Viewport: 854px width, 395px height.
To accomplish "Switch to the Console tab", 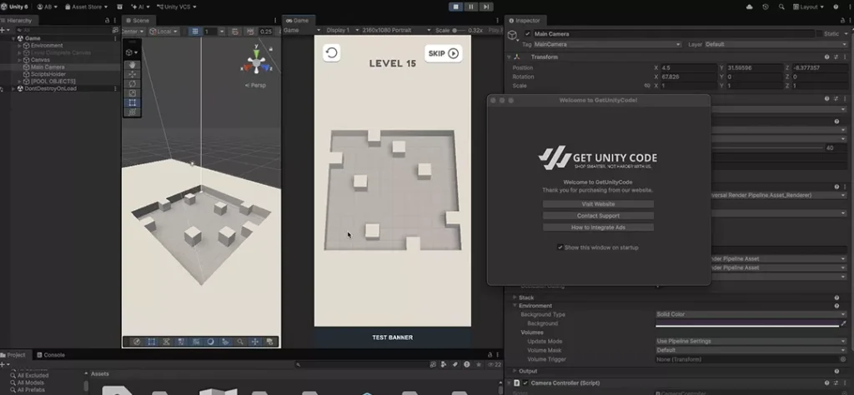I will 51,355.
